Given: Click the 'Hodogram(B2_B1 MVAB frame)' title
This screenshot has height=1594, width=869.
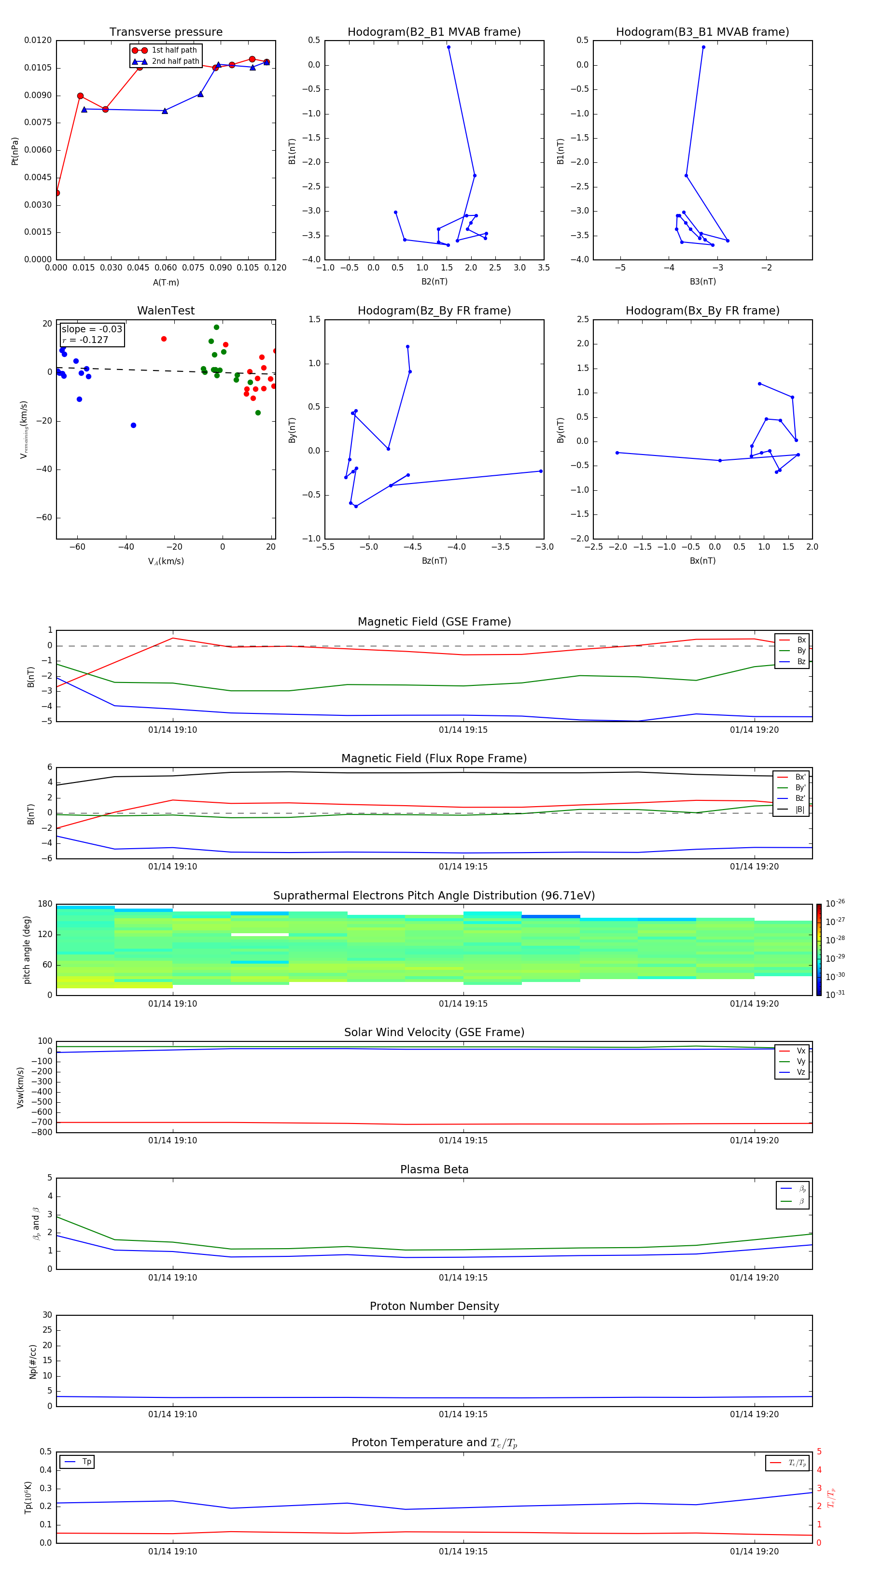Looking at the screenshot, I should pyautogui.click(x=434, y=32).
